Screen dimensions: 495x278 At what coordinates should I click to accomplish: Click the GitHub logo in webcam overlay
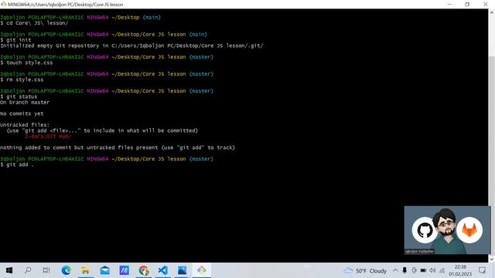pyautogui.click(x=425, y=230)
